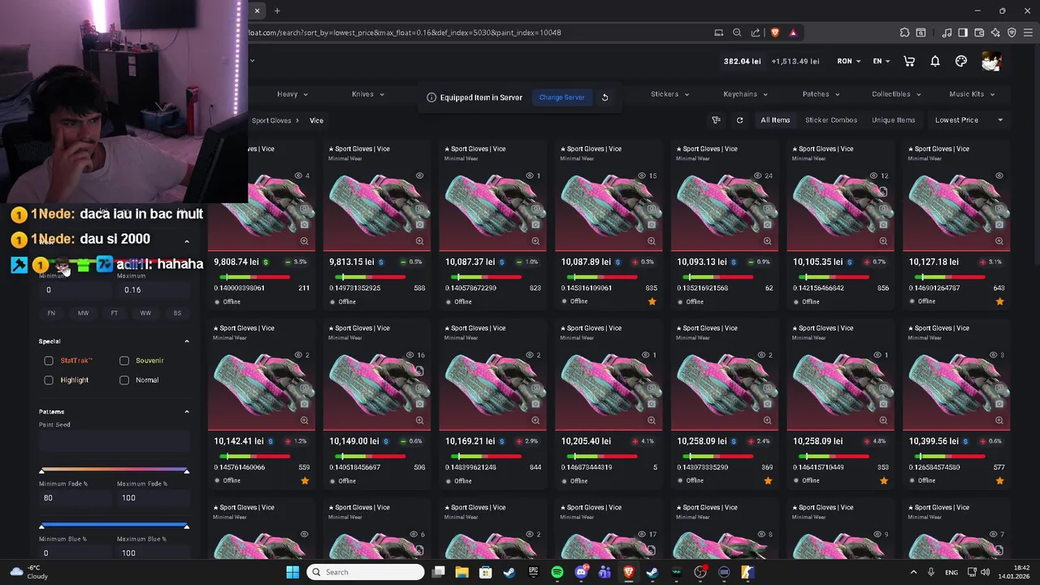Toggle the MW wear filter

pos(83,313)
